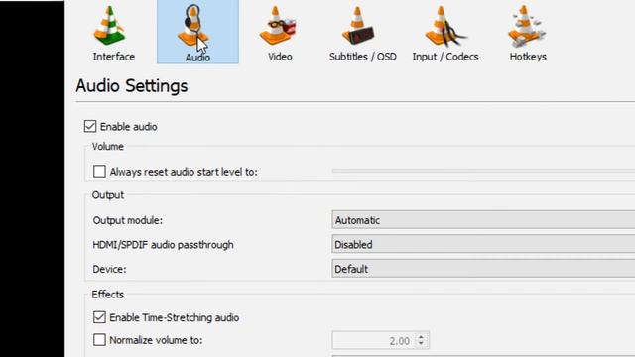This screenshot has width=635, height=357.
Task: Click the Effects group title
Action: [108, 294]
